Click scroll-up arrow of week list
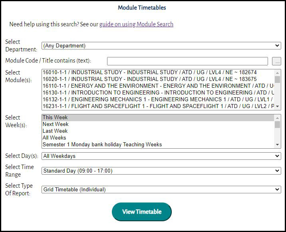286x232 pixels. tap(278, 118)
